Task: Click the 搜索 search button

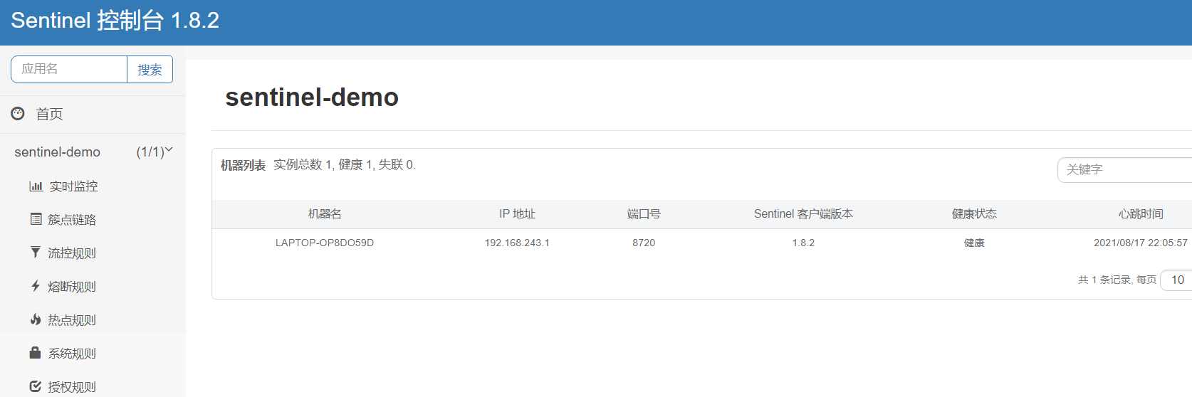Action: [150, 69]
